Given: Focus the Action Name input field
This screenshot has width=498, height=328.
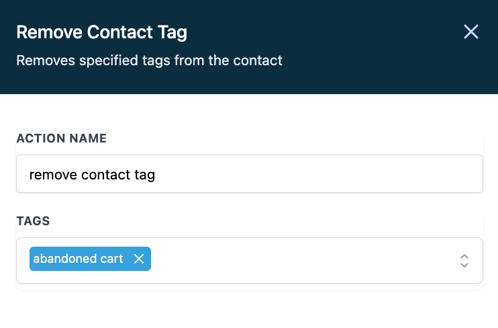Looking at the screenshot, I should [250, 175].
